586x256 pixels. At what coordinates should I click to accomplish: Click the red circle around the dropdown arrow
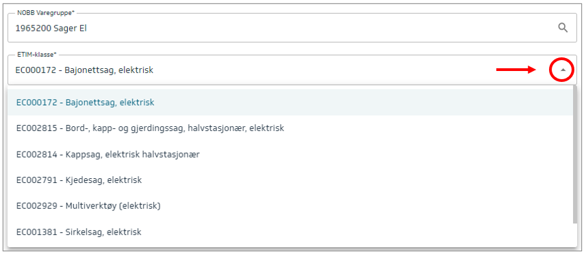[x=562, y=70]
